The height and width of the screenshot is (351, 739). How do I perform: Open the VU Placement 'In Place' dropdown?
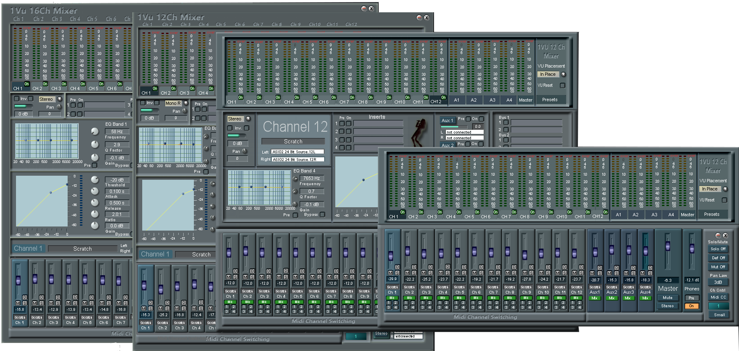[725, 189]
